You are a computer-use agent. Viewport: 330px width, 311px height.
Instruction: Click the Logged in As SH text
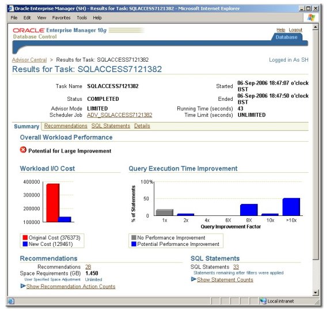tap(289, 60)
